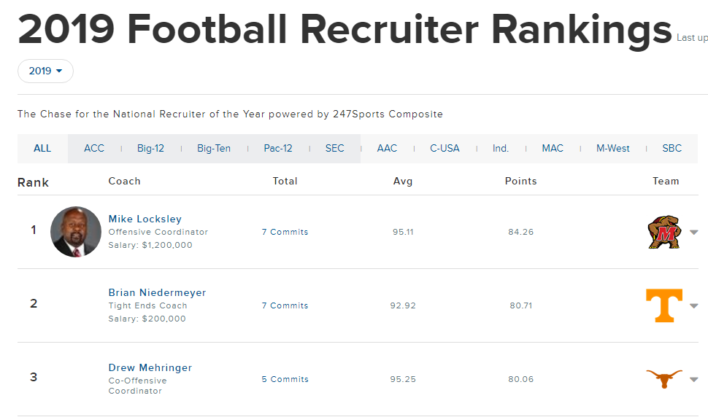Click the Maryland Terrapins team logo
This screenshot has height=417, width=708.
(663, 232)
